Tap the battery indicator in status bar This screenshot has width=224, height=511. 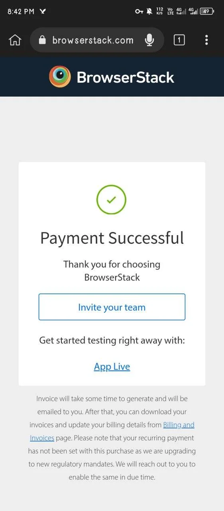pos(206,11)
